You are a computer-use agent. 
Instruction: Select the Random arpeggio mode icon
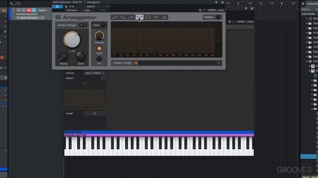(148, 17)
